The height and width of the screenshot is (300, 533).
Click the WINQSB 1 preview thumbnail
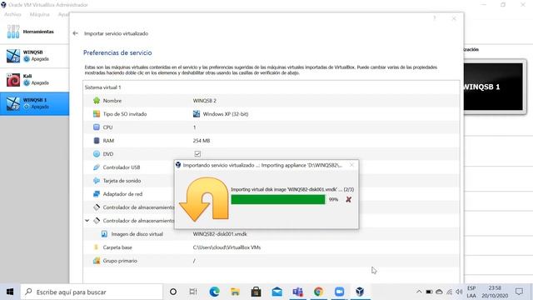click(494, 87)
